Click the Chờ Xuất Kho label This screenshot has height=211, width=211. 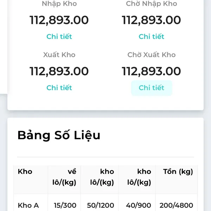tap(151, 55)
